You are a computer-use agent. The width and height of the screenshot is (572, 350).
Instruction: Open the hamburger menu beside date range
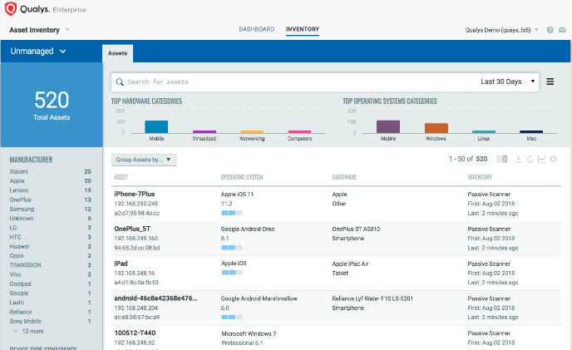pos(550,81)
